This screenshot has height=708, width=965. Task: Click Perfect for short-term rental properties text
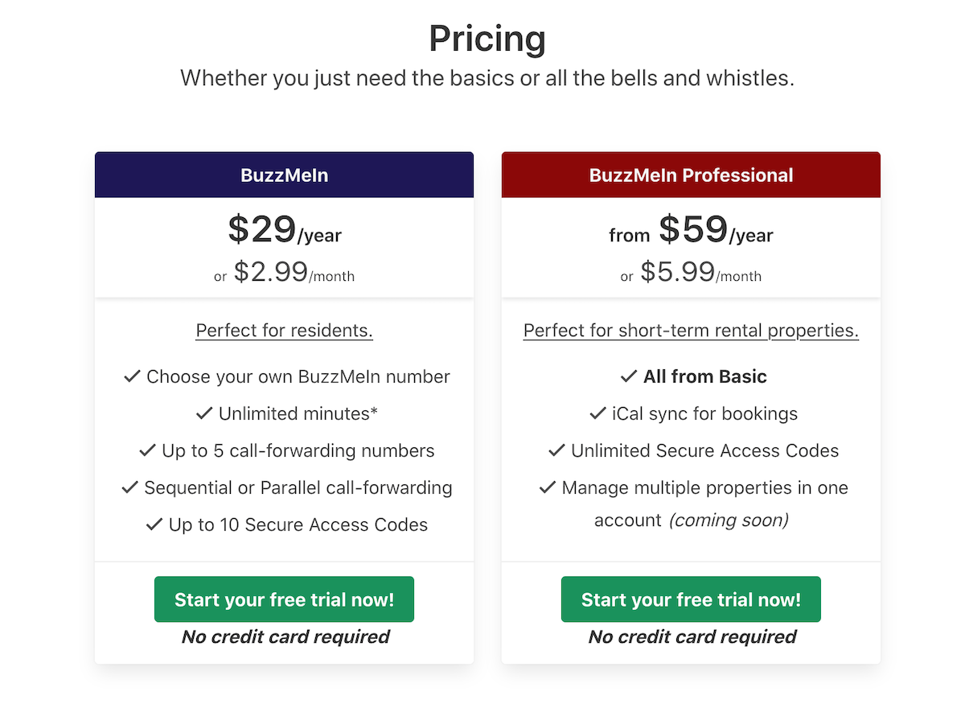pos(691,331)
